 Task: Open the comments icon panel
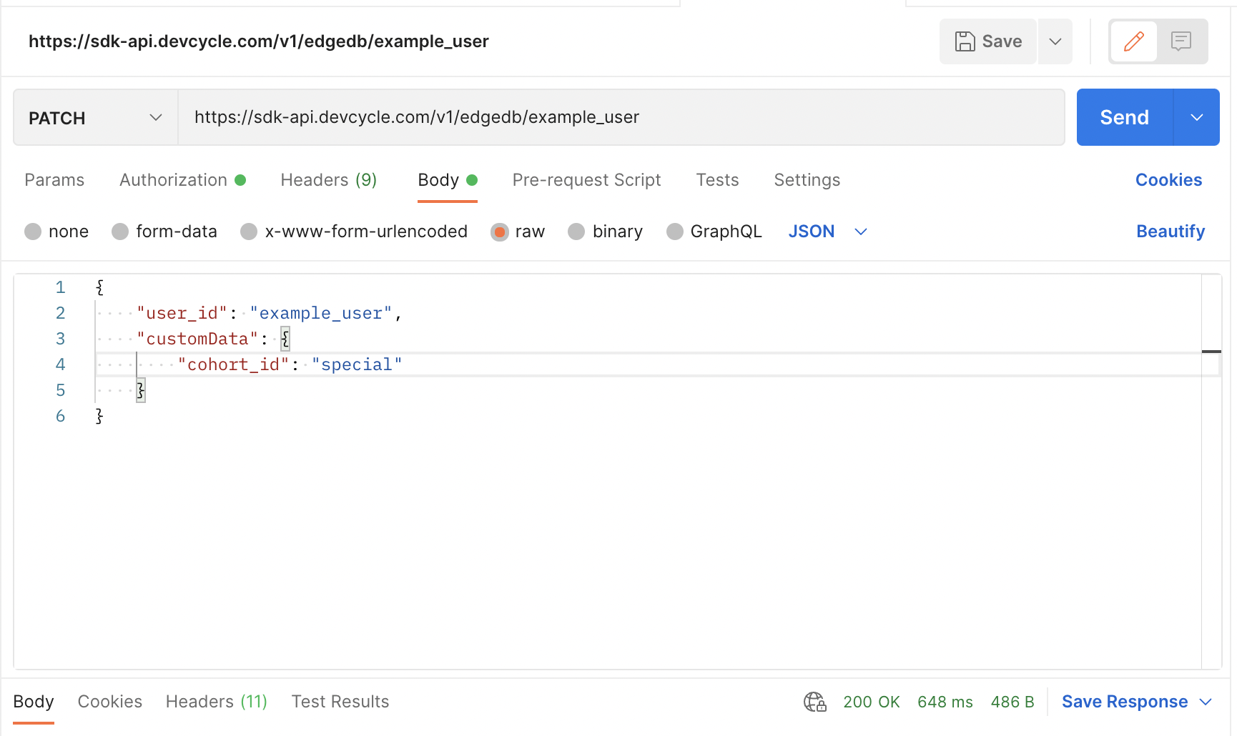pos(1181,41)
